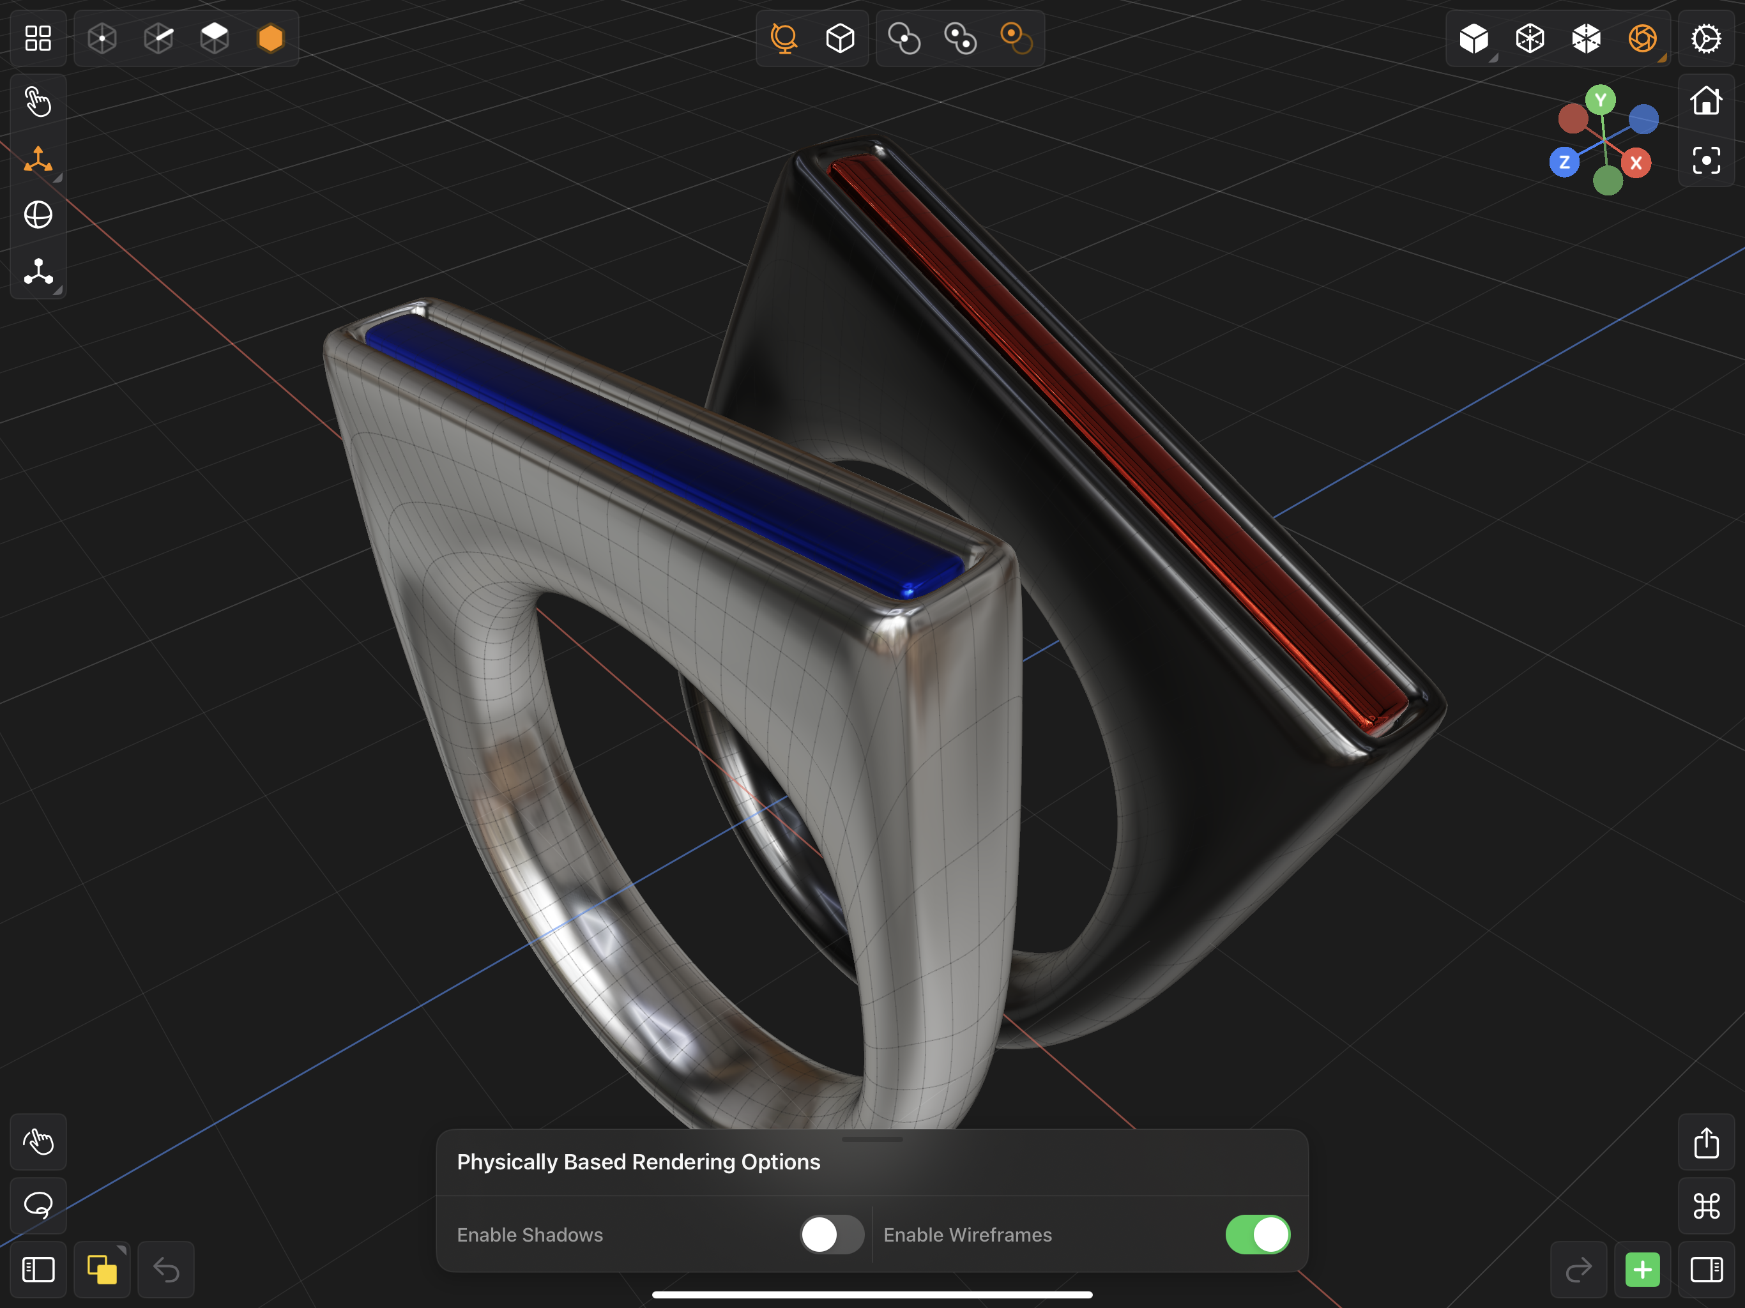Click the 'Enable Shadows' label
This screenshot has width=1745, height=1308.
530,1235
